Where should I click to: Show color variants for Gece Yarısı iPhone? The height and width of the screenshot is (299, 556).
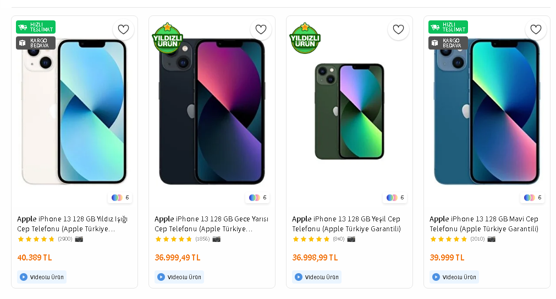[x=257, y=198]
